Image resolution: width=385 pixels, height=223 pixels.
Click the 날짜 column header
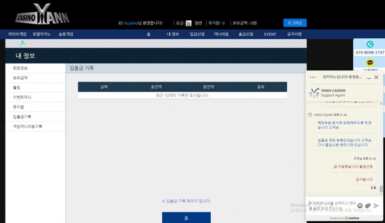coord(104,87)
